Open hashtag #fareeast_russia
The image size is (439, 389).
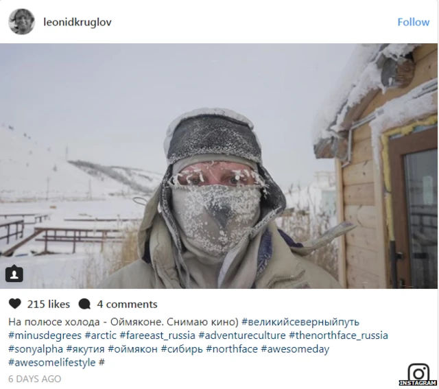tap(157, 335)
